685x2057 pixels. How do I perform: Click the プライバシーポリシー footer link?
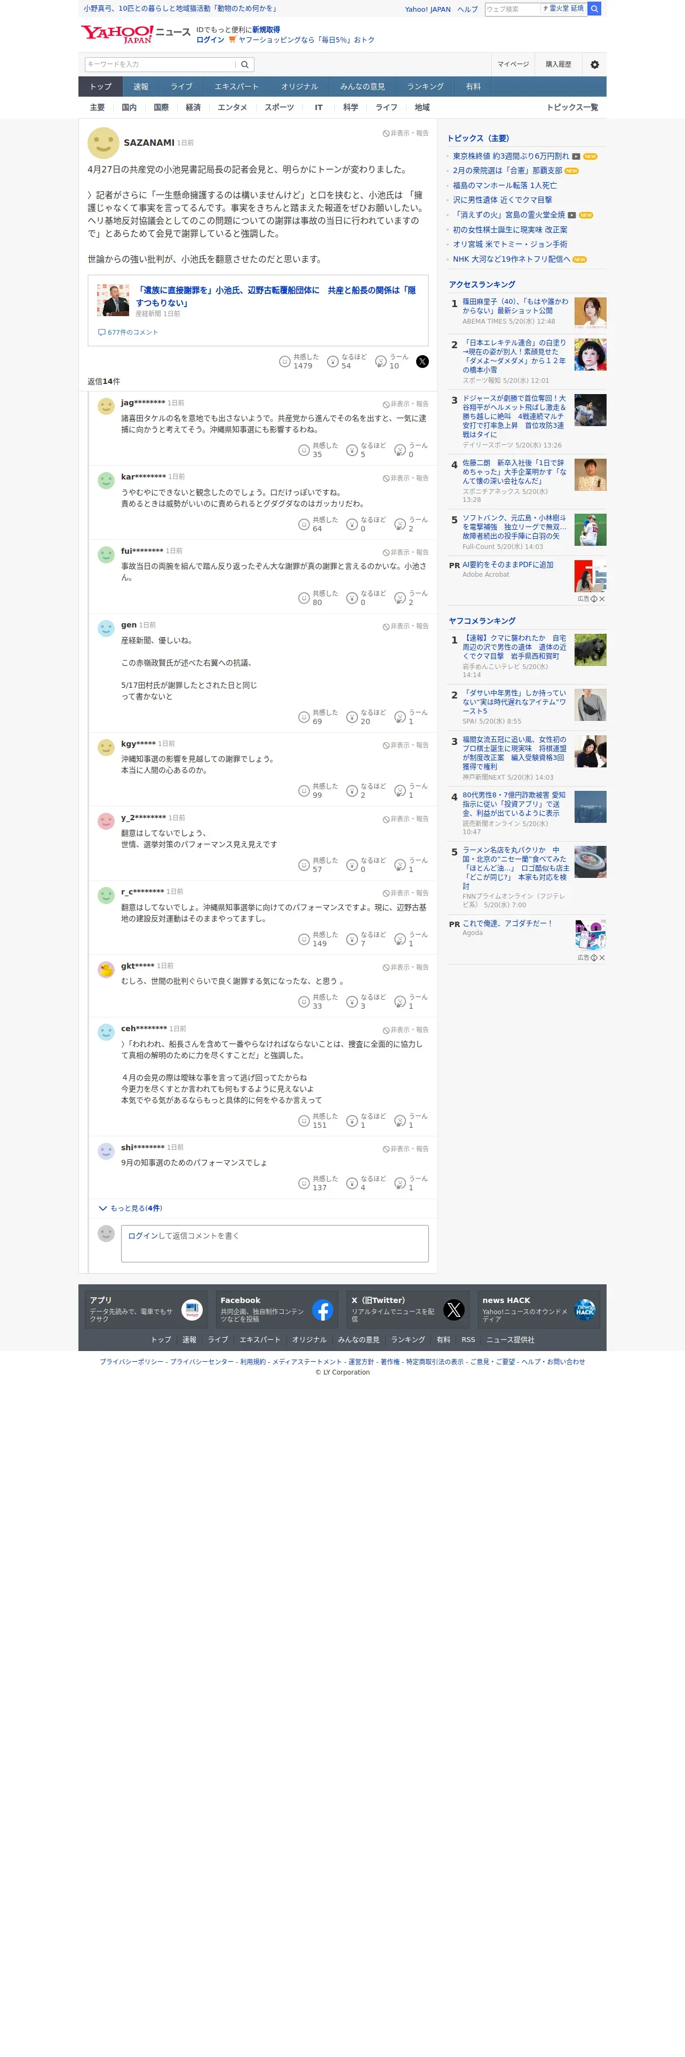pos(132,1362)
